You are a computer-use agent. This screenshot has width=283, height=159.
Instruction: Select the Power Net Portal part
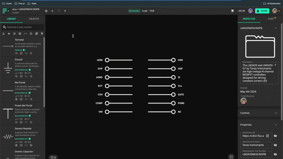[x=22, y=114]
